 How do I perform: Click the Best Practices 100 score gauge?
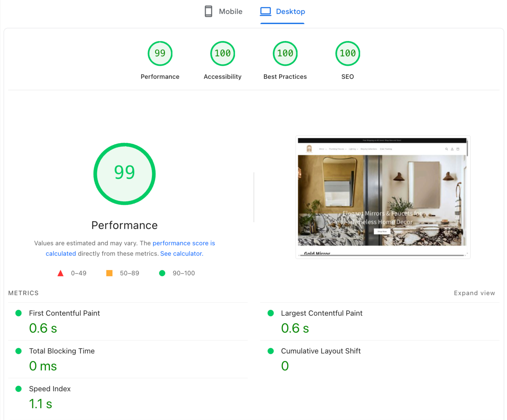285,53
